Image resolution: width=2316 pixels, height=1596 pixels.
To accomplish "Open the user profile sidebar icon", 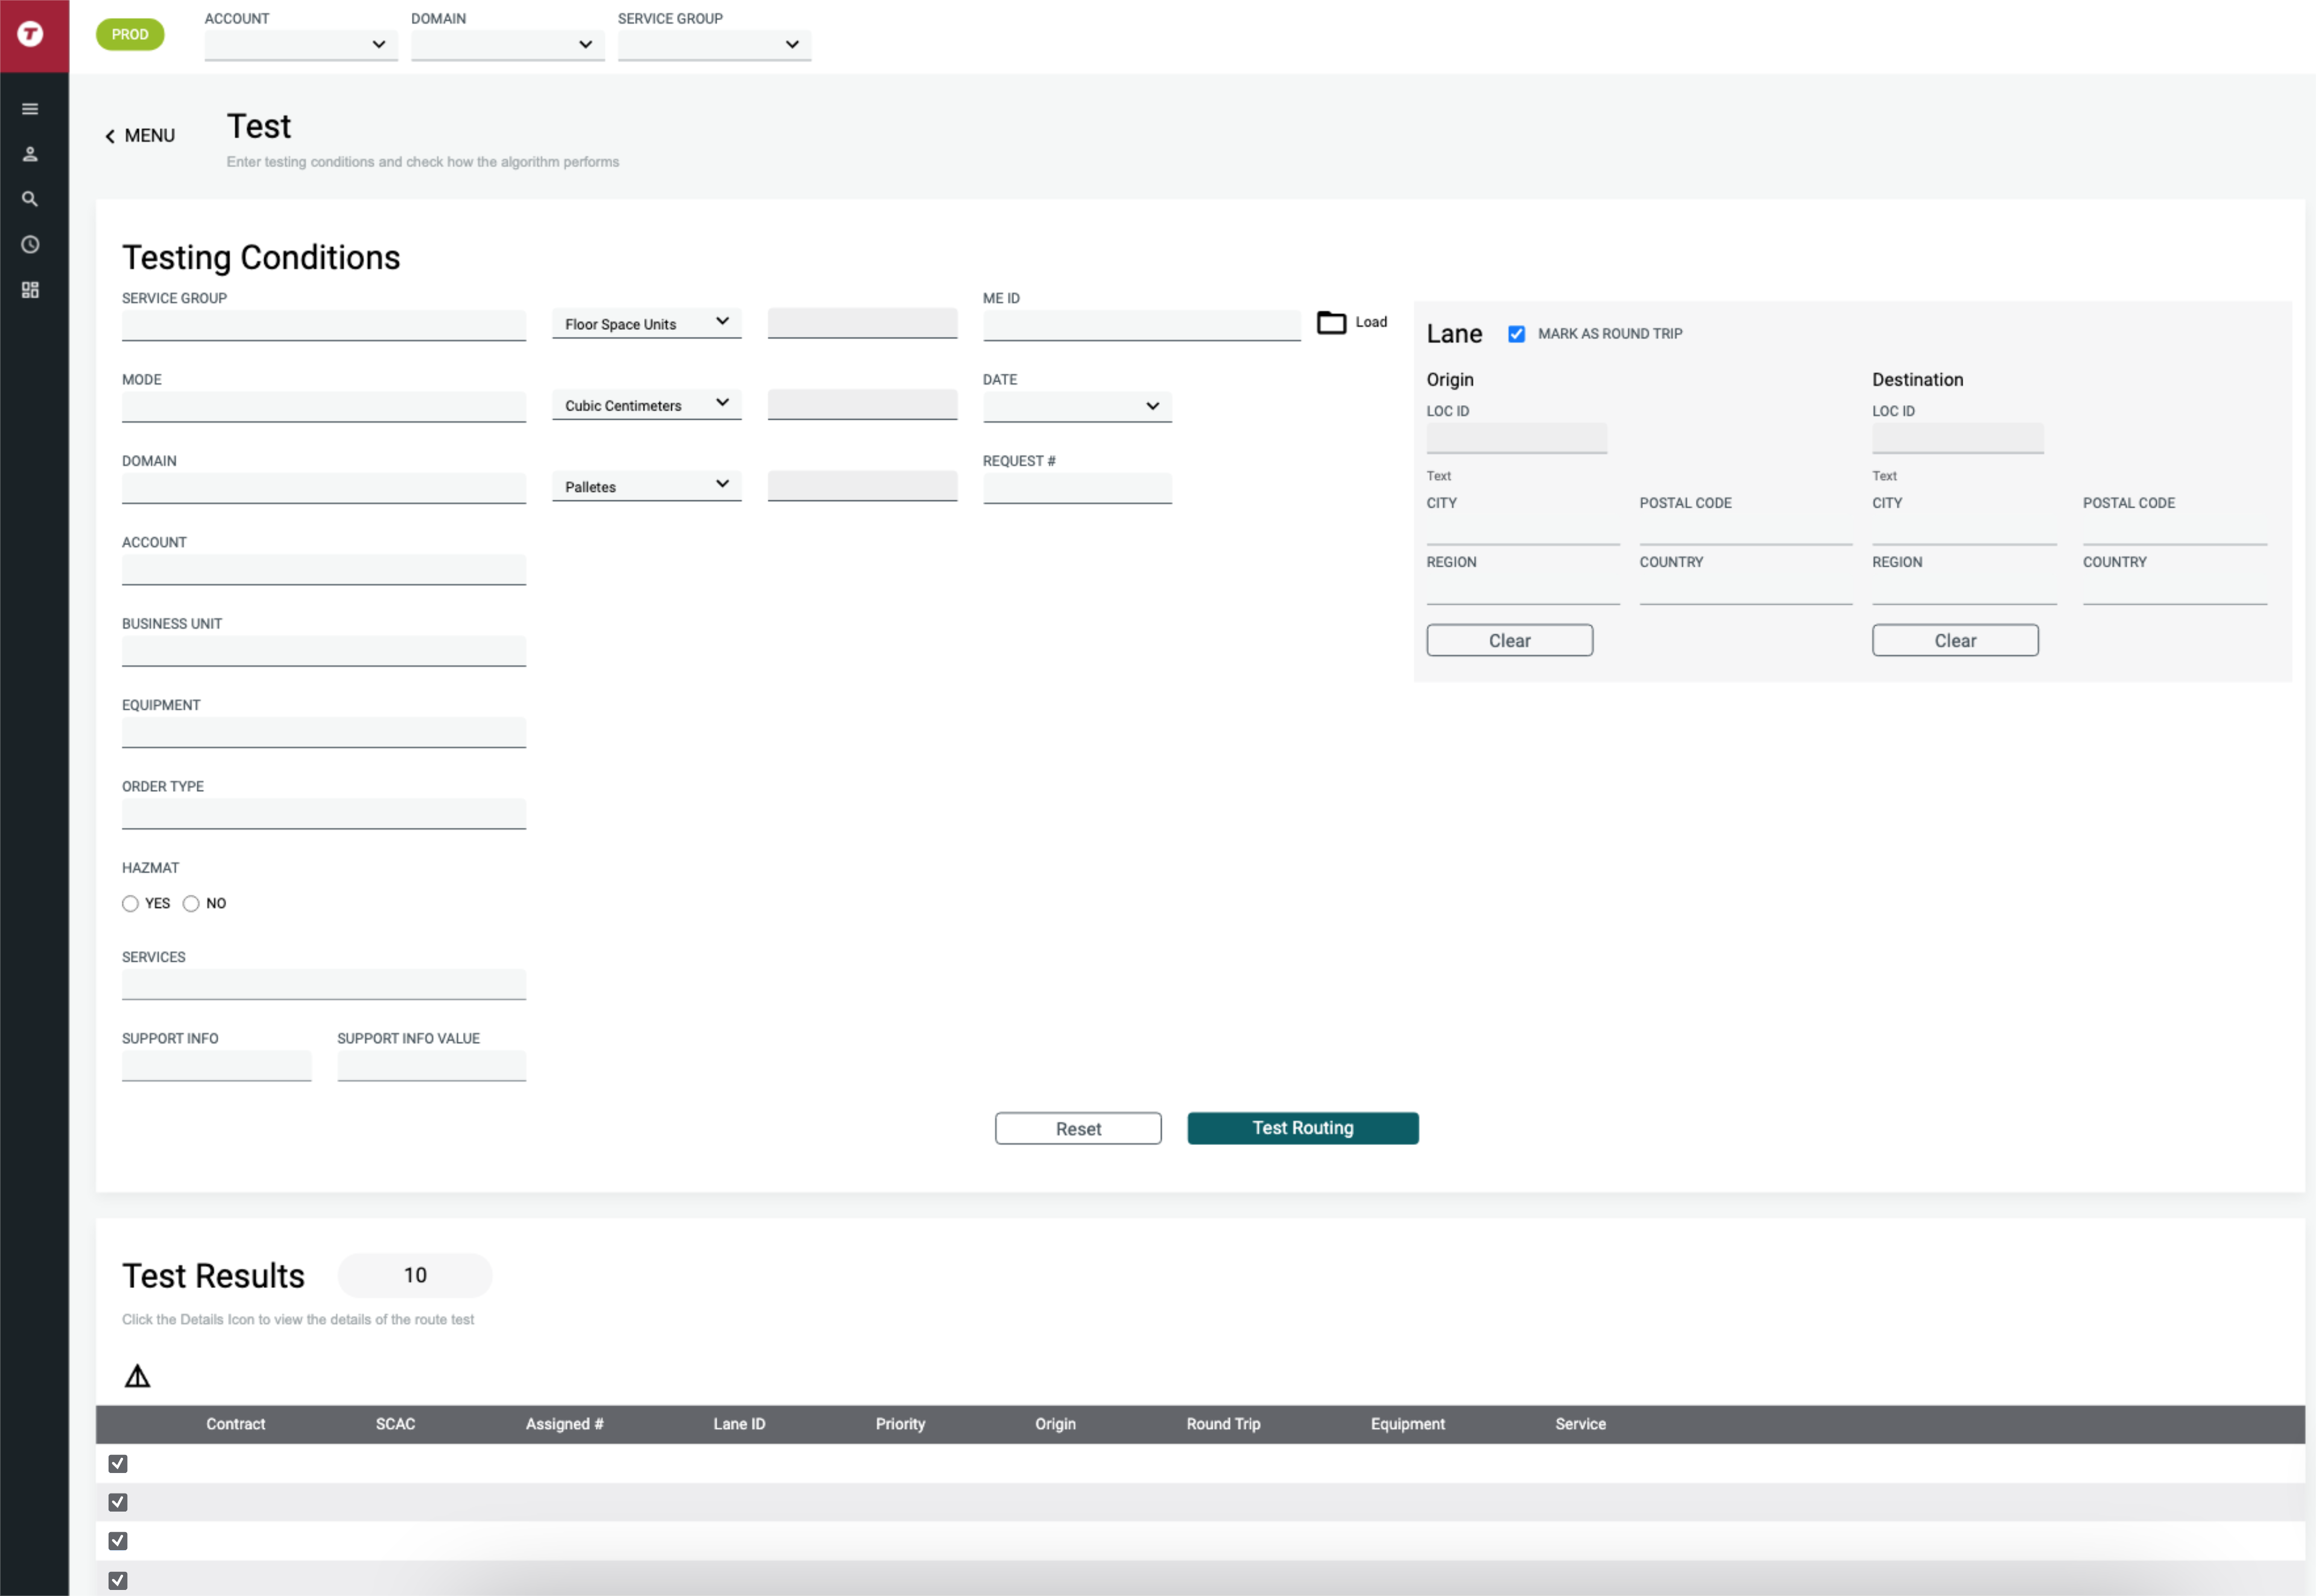I will (x=31, y=154).
